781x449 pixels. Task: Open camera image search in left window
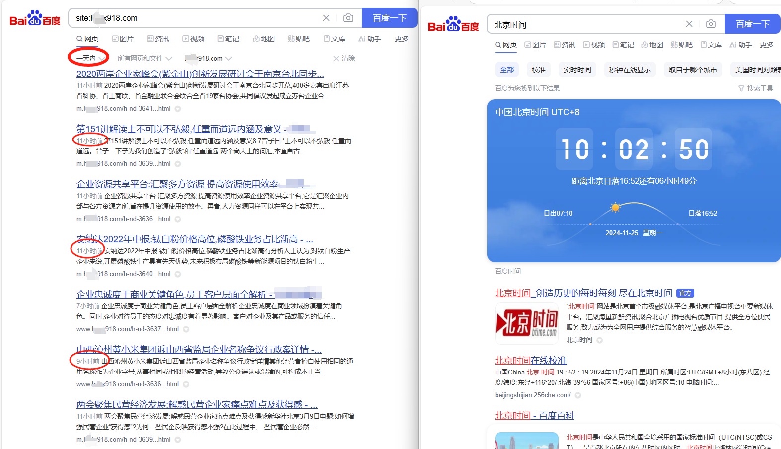coord(348,18)
